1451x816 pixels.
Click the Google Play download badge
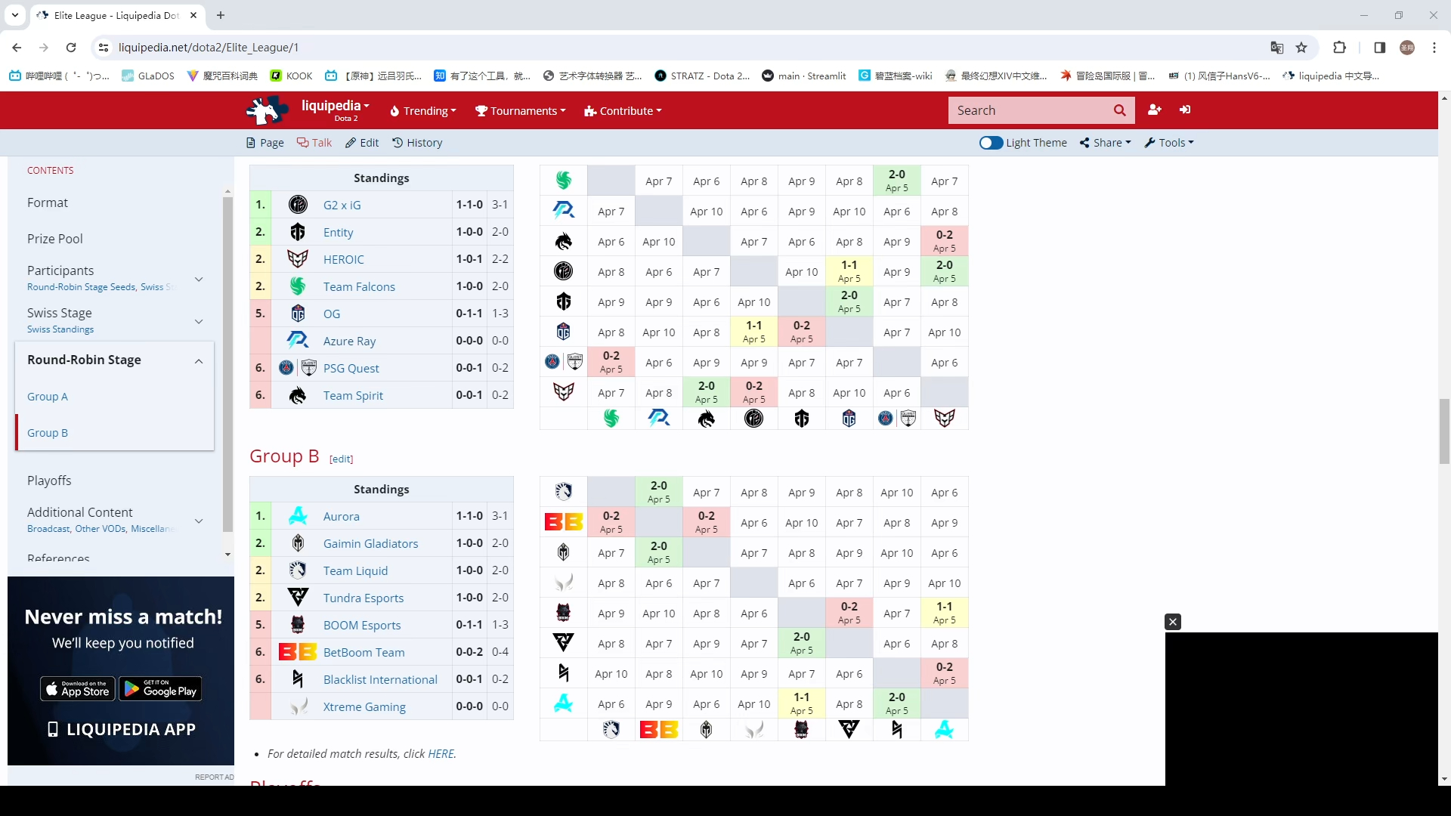click(x=160, y=689)
